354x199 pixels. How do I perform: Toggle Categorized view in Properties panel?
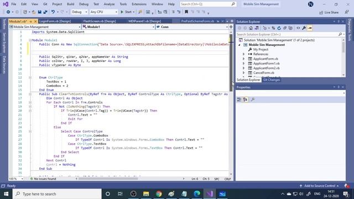pos(239,99)
